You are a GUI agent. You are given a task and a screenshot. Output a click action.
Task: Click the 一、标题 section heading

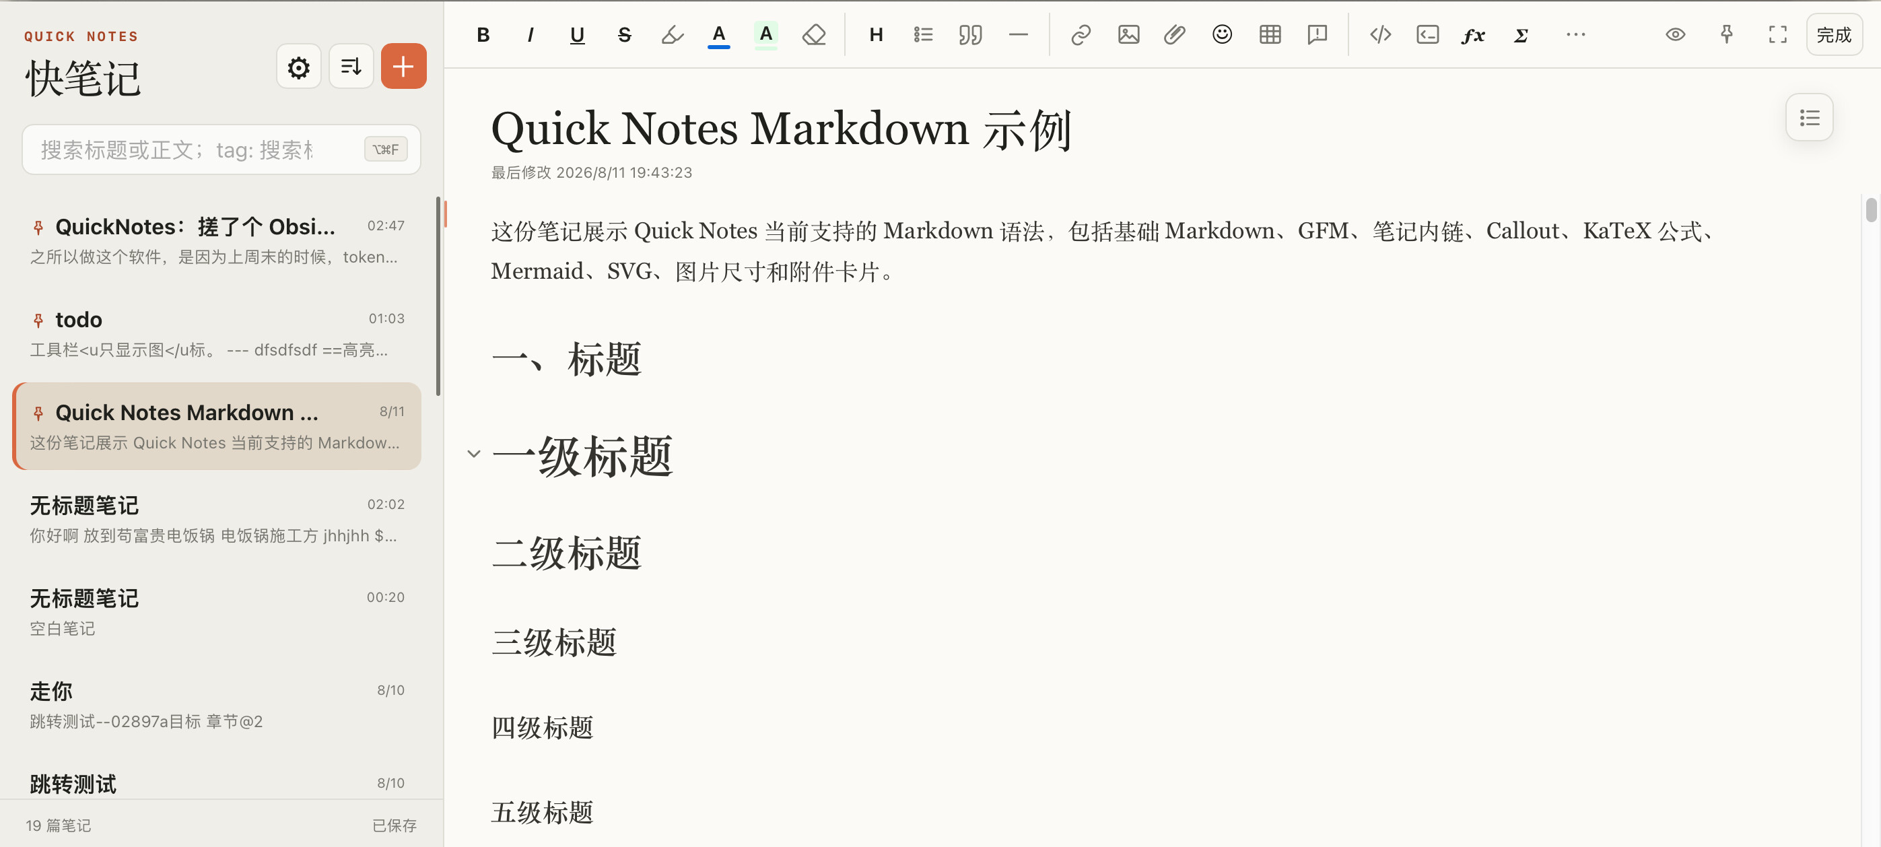click(567, 360)
